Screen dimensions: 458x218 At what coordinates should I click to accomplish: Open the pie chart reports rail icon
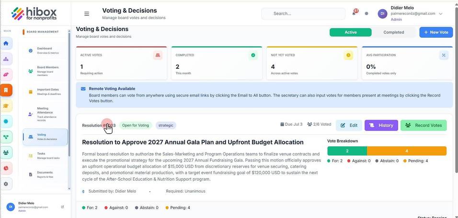6,168
